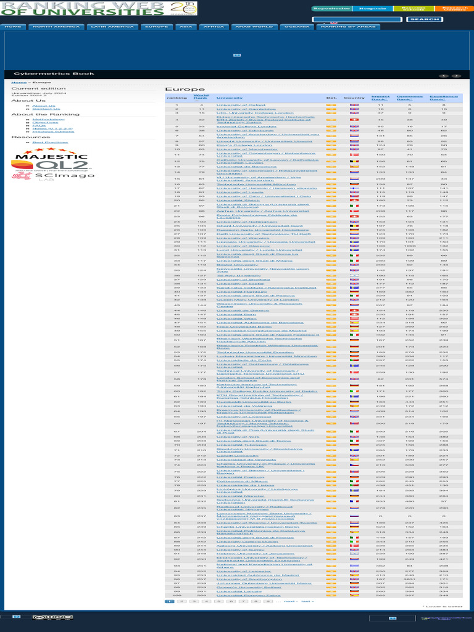
Task: Click the QL2 sponsor logo
Action: coord(51,165)
